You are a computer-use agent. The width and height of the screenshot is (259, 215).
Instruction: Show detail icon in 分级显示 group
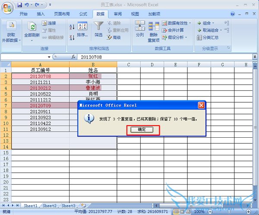coord(227,23)
